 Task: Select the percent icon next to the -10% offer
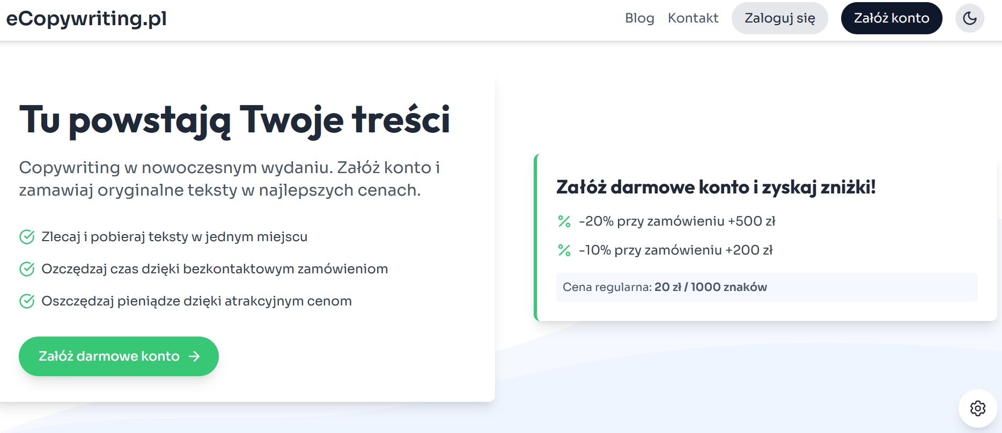pyautogui.click(x=563, y=250)
